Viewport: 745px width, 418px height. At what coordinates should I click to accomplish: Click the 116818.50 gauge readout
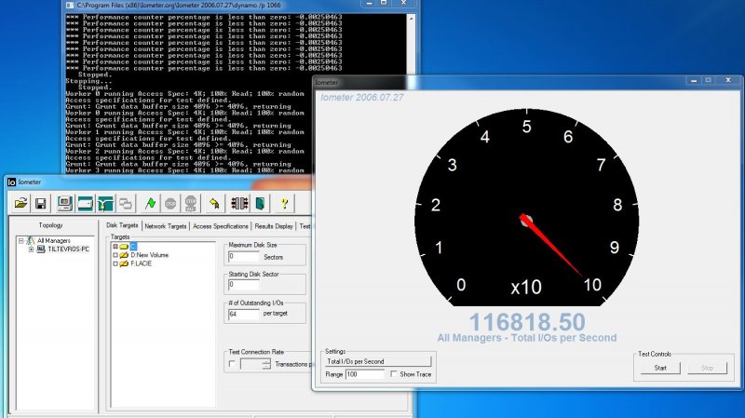coord(527,322)
